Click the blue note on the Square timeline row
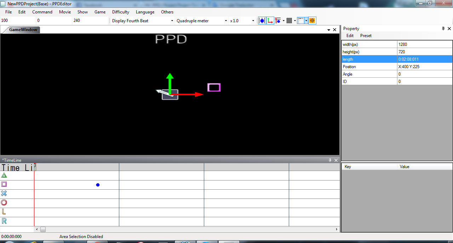The width and height of the screenshot is (453, 243). pyautogui.click(x=98, y=185)
